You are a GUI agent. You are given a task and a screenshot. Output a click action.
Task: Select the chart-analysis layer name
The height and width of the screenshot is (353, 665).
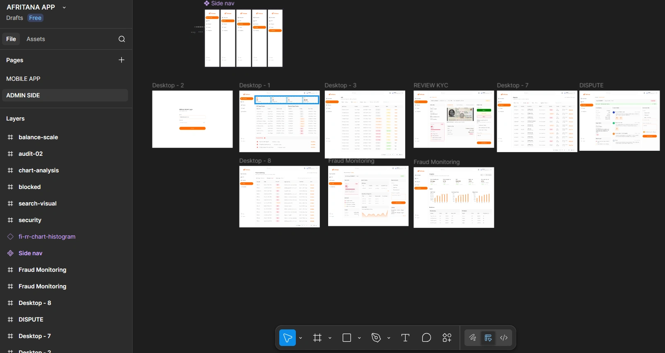(x=39, y=170)
